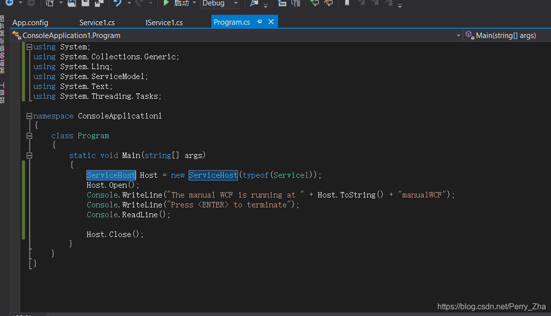Collapse the static void Main method block
The height and width of the screenshot is (316, 551).
coord(30,156)
